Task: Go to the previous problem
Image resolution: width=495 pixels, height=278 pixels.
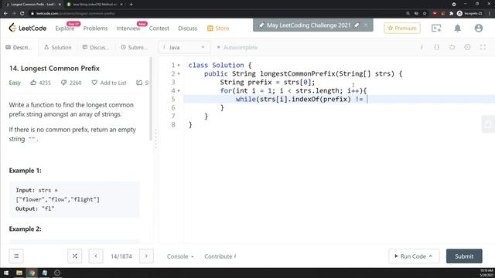Action: 96,256
